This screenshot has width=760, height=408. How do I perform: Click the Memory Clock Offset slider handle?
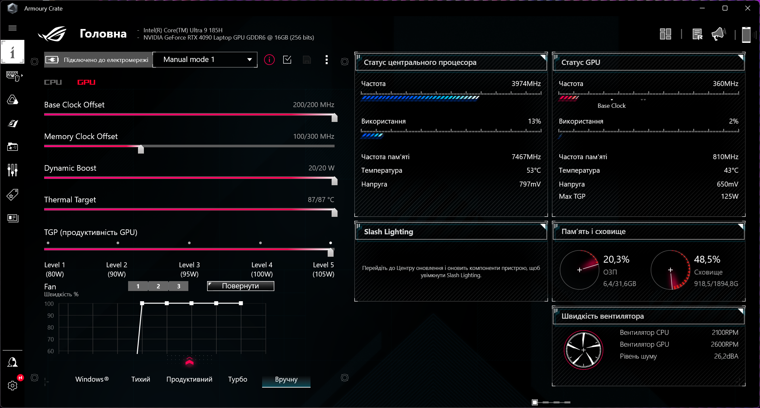tap(141, 149)
